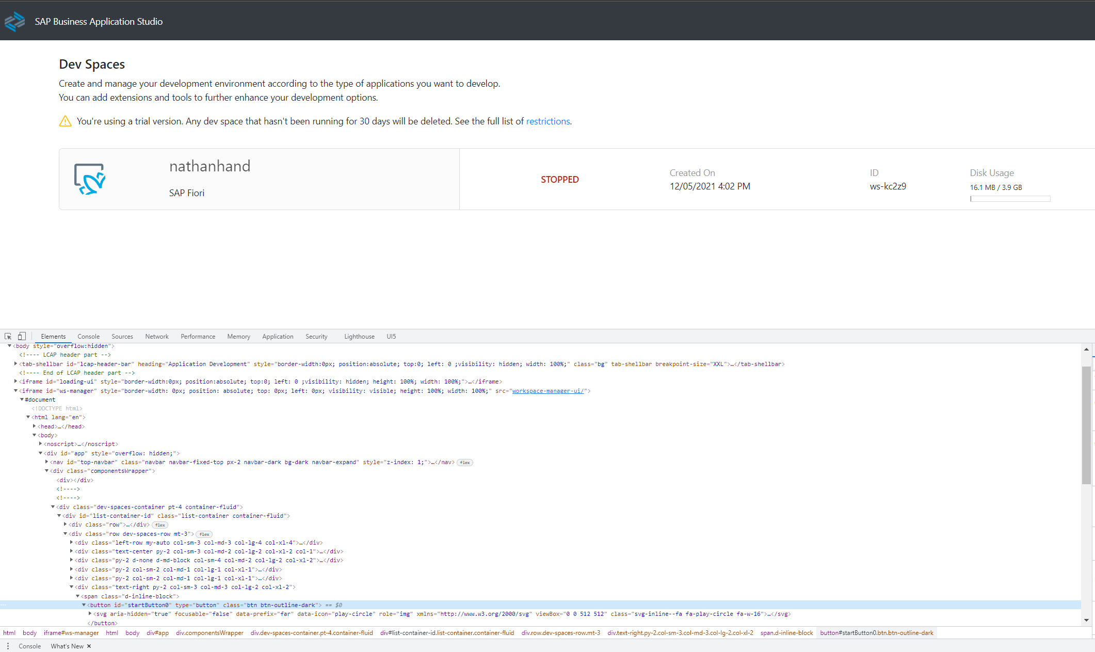Click the SAP Business Application Studio logo
The width and height of the screenshot is (1095, 652).
pos(14,21)
